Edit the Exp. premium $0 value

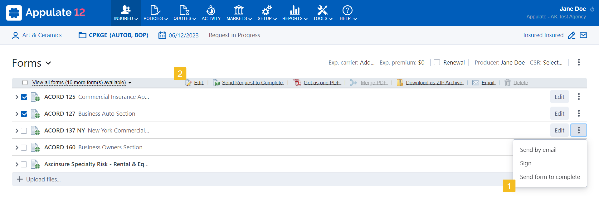[x=421, y=63]
